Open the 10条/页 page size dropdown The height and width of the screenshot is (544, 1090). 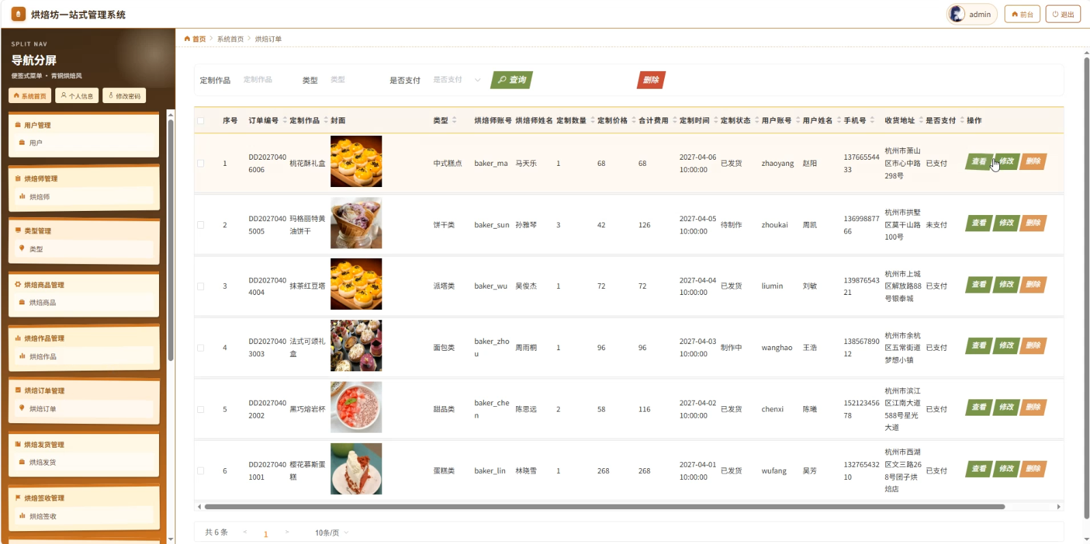tap(332, 532)
